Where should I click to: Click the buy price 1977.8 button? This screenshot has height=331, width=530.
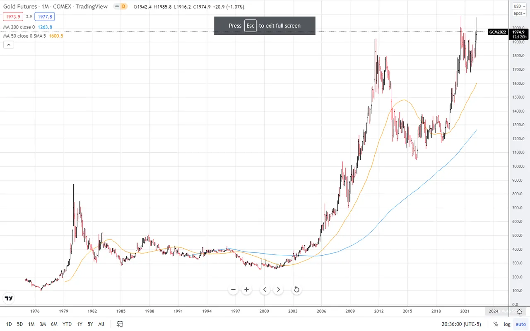tap(45, 17)
